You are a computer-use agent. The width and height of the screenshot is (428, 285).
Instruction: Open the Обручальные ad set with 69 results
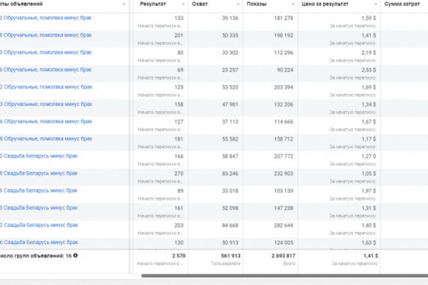[46, 69]
